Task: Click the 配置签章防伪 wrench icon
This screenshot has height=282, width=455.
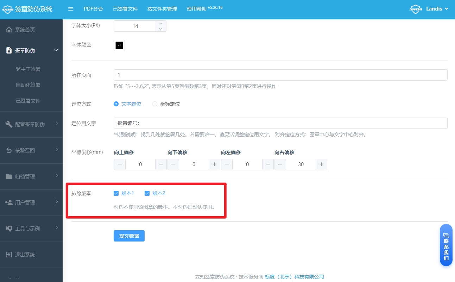Action: click(x=9, y=124)
